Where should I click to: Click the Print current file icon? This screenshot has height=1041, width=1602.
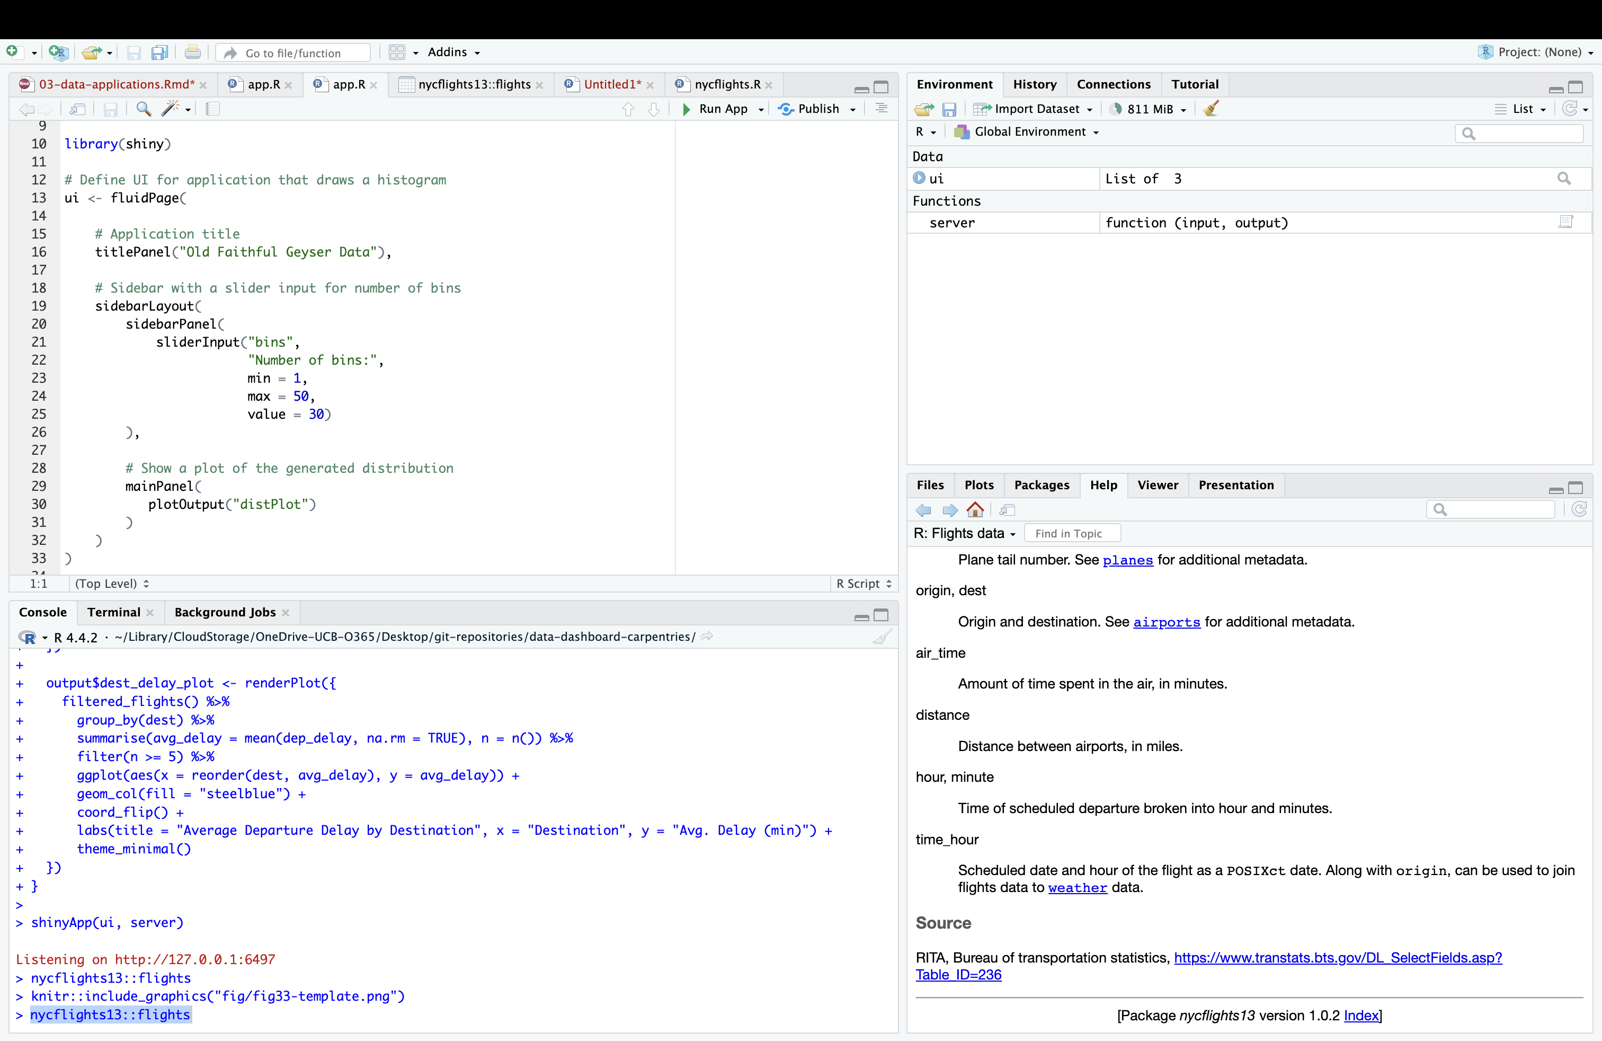tap(192, 52)
